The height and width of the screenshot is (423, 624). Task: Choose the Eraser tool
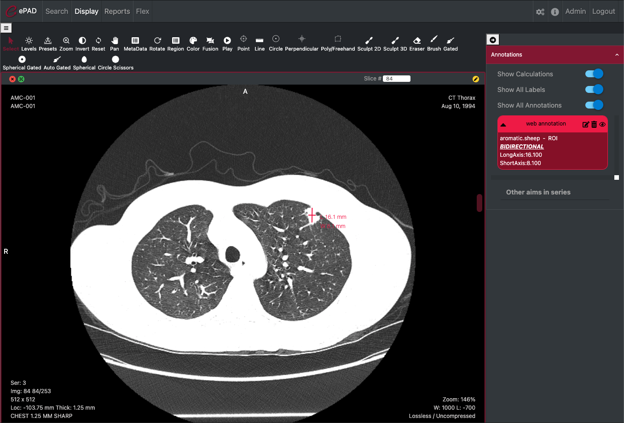417,43
